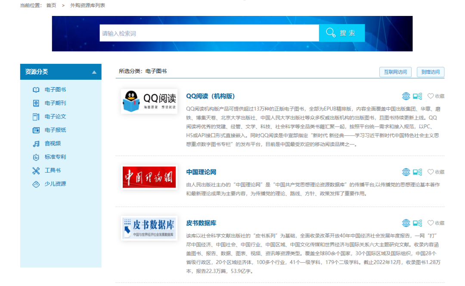The image size is (465, 286).
Task: Add 皮书数据库 to favorites via heart icon
Action: coord(430,223)
